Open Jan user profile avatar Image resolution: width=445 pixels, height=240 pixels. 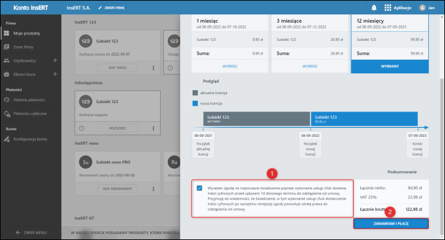[422, 8]
